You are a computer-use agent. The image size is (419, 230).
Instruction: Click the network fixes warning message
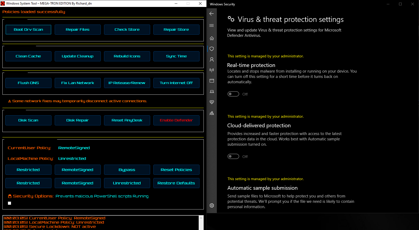(78, 101)
